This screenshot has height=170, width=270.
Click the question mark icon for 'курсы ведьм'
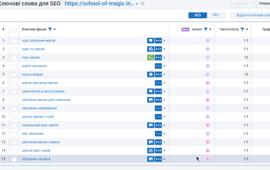pos(150,75)
